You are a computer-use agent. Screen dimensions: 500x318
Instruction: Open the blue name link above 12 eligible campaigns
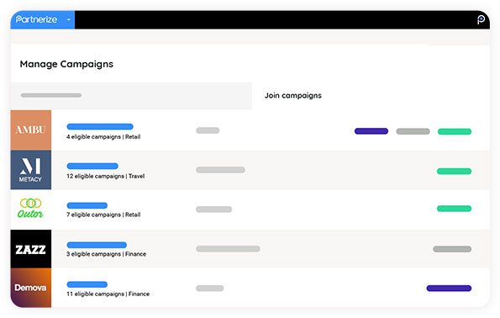pos(92,166)
